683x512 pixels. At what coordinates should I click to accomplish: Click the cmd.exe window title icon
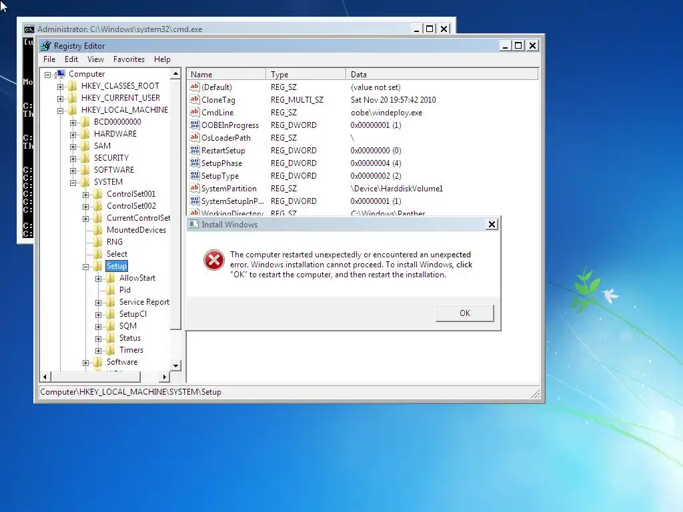click(29, 29)
